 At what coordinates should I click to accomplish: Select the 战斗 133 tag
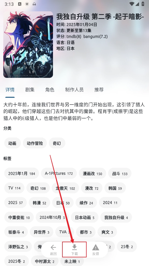[x=120, y=173]
